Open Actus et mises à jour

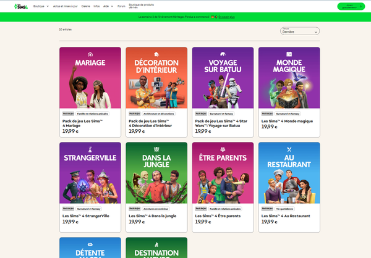click(66, 6)
